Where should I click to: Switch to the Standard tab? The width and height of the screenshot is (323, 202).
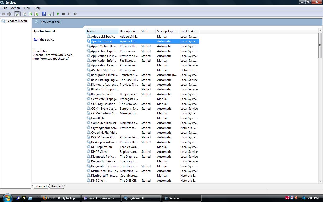[57, 186]
